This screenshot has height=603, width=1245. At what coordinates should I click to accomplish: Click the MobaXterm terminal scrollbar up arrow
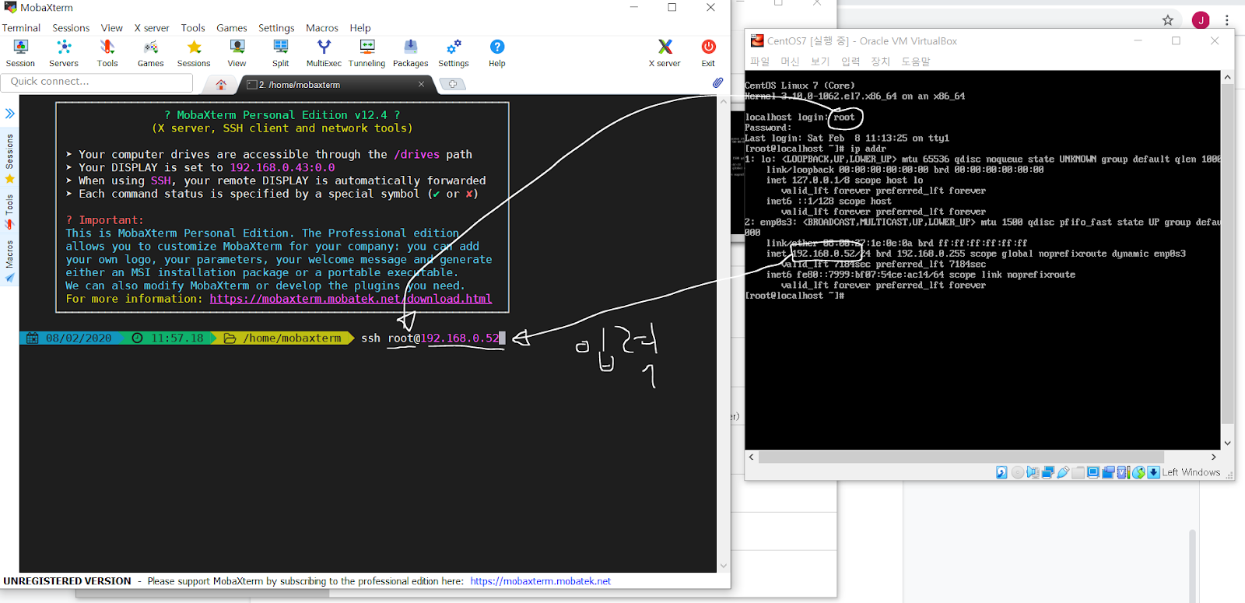[x=724, y=102]
